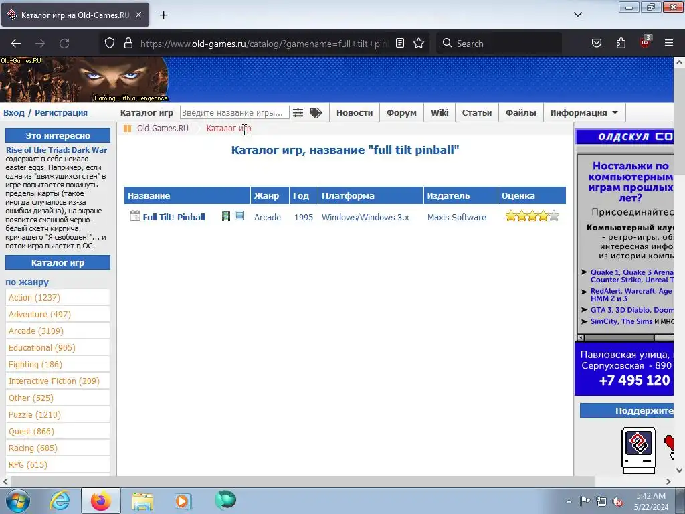Open the uBlock extension icon with badge
Viewport: 685px width, 514px height.
[646, 42]
